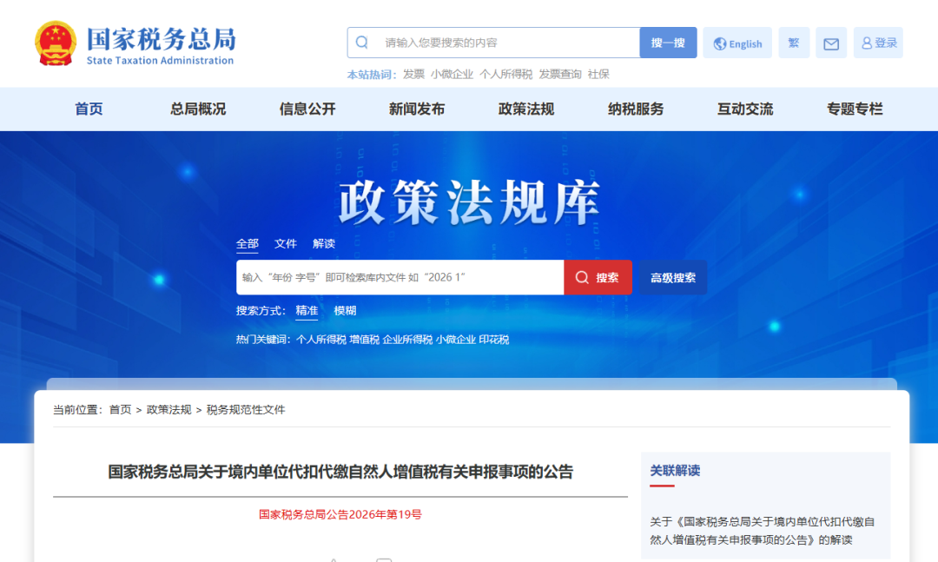Switch to traditional Chinese with 繁 button

(x=794, y=43)
